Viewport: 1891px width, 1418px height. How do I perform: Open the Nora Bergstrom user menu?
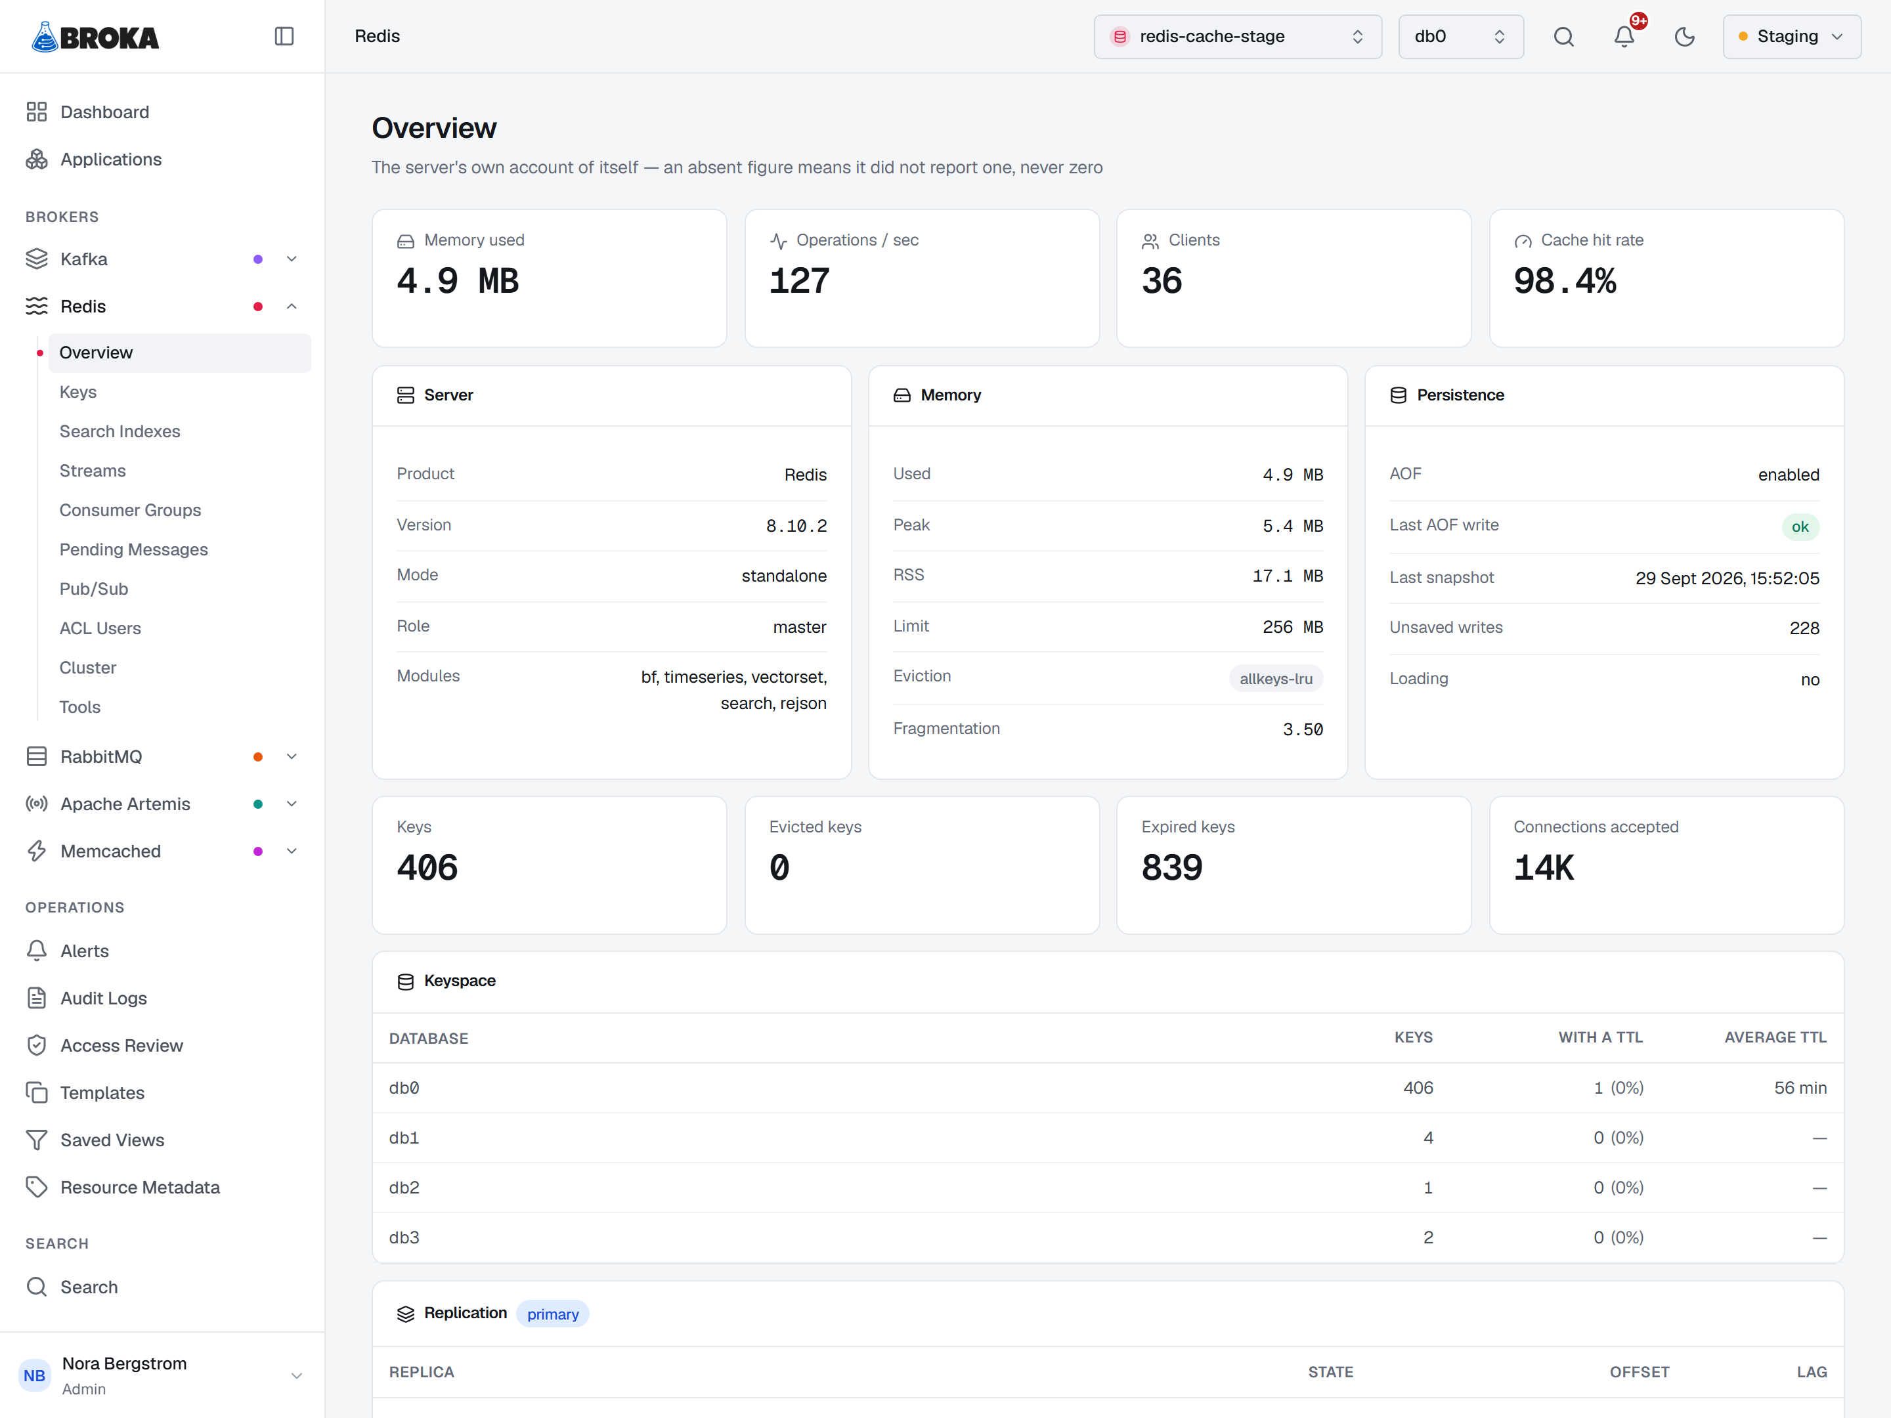click(x=162, y=1375)
